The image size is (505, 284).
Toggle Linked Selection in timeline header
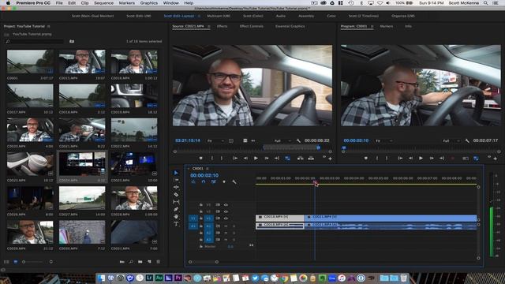pyautogui.click(x=214, y=182)
